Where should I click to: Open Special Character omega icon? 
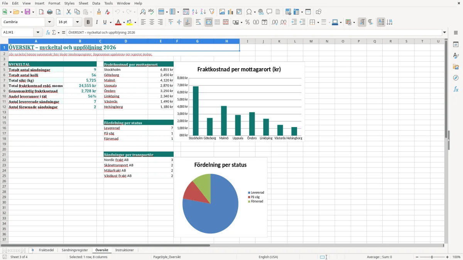point(249,12)
